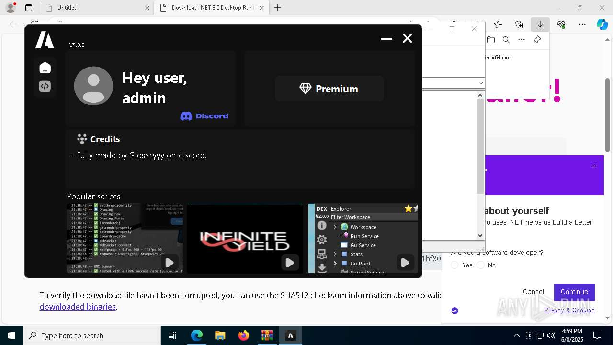Open the script editor code icon
The image size is (613, 345).
point(45,86)
